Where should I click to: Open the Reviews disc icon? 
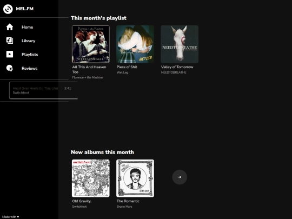10,68
